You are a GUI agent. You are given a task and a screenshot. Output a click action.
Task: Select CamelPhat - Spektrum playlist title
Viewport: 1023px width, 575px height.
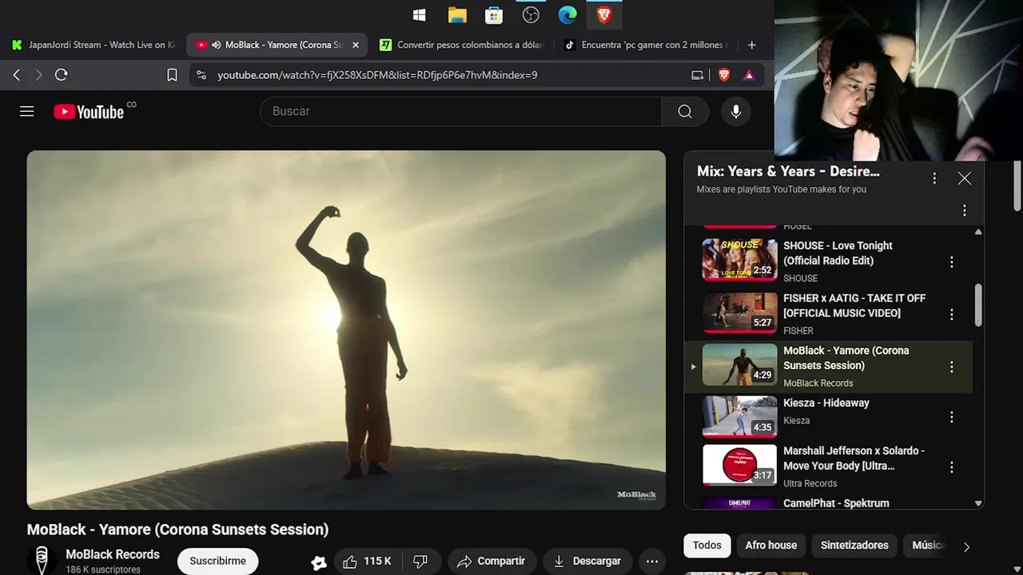pos(836,503)
